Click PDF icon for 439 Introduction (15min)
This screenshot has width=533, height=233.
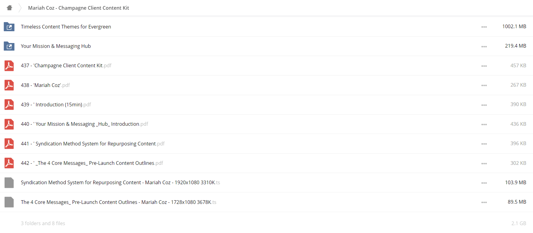coord(9,105)
